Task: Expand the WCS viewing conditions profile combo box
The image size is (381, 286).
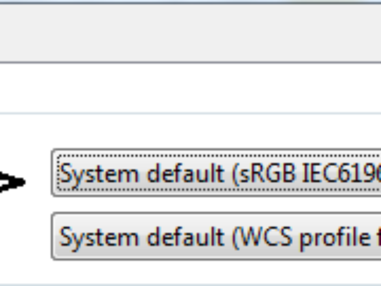Action: (216, 236)
